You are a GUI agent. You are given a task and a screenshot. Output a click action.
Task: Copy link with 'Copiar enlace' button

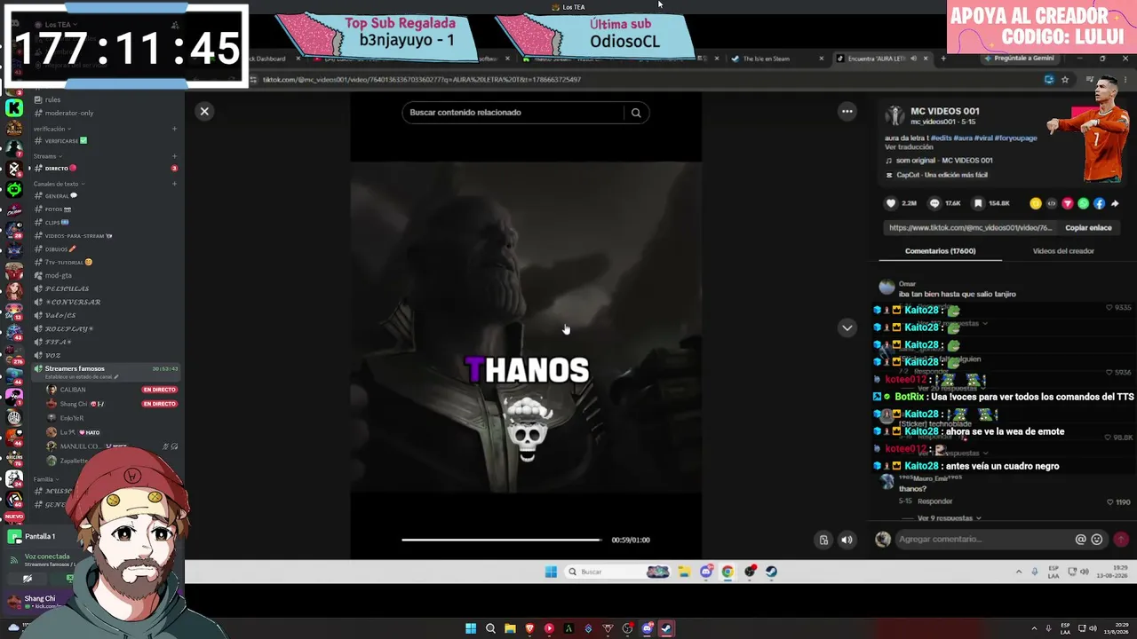pos(1088,228)
